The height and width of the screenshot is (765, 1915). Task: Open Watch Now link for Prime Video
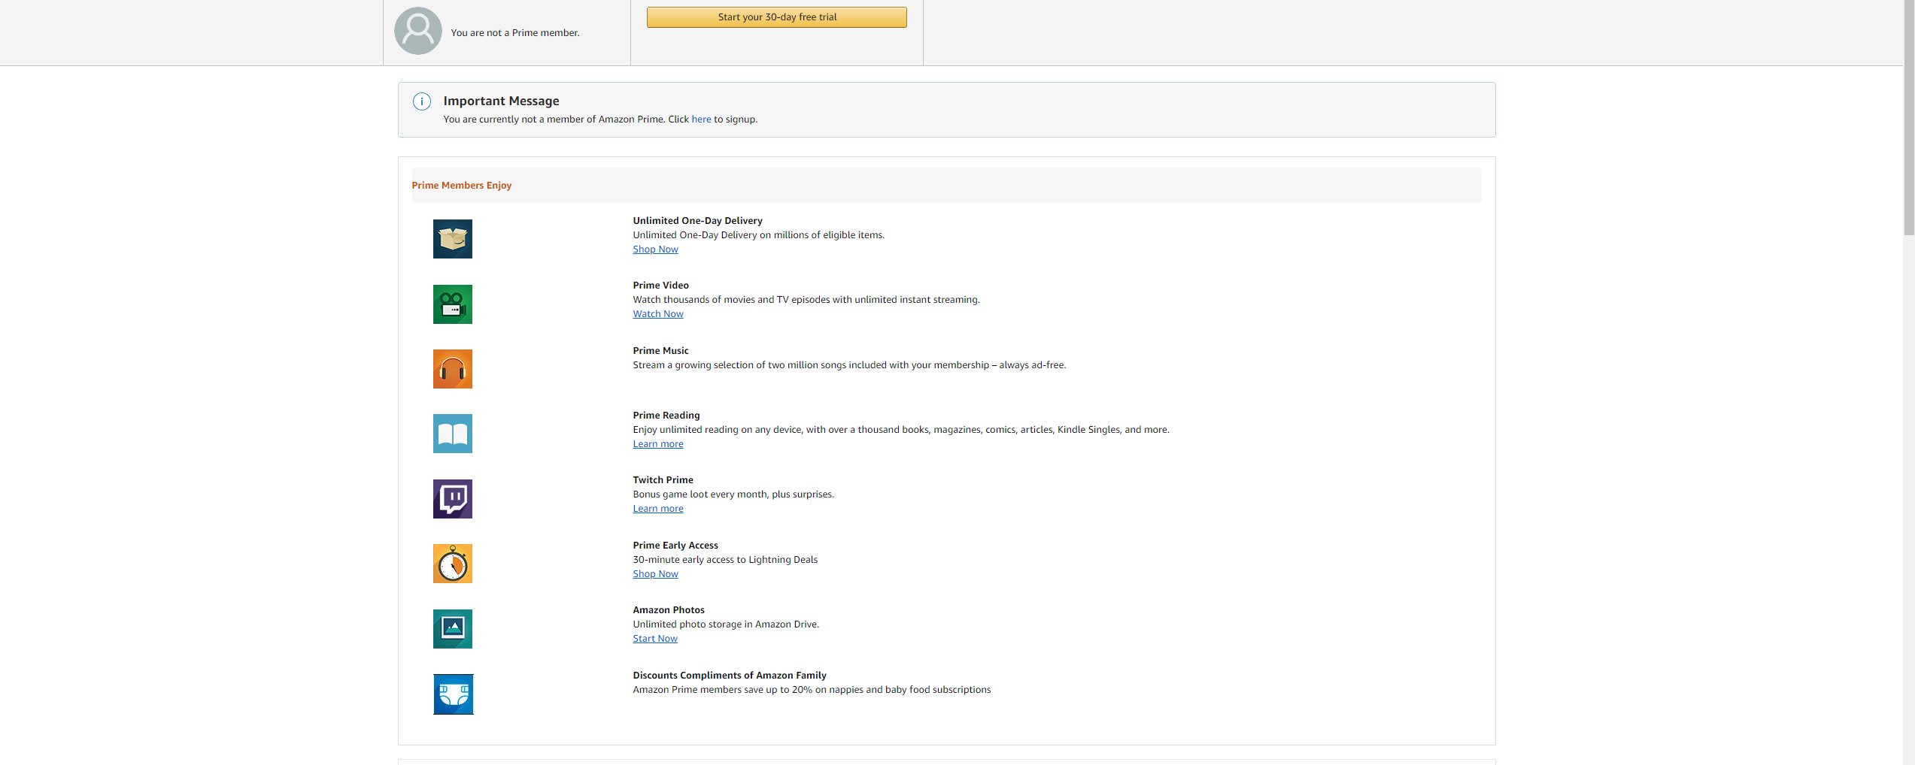point(657,314)
